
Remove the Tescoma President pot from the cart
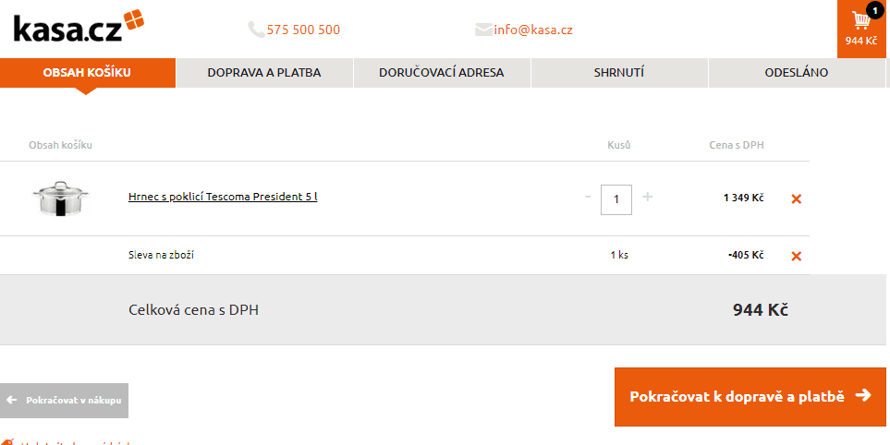click(x=797, y=198)
